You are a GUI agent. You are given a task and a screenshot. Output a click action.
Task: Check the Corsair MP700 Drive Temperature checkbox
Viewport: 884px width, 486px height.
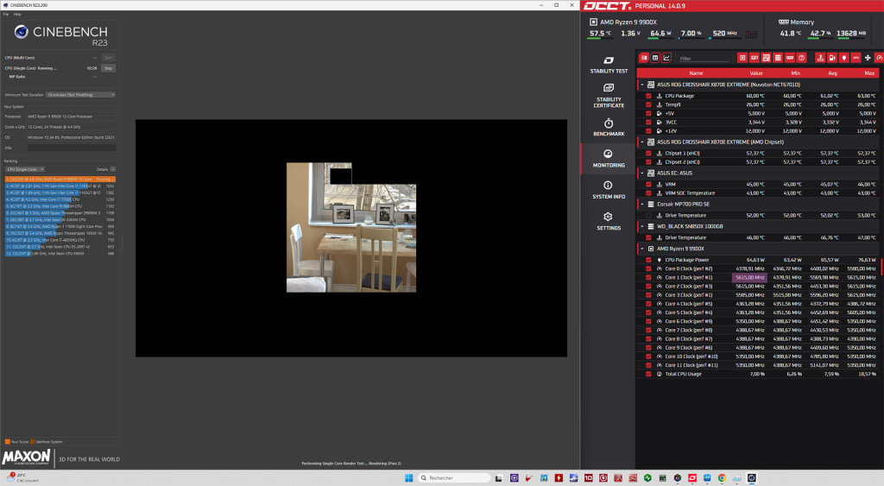648,215
